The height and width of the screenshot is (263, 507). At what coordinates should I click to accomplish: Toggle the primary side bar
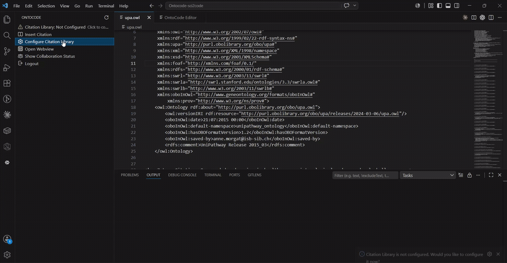tap(439, 6)
